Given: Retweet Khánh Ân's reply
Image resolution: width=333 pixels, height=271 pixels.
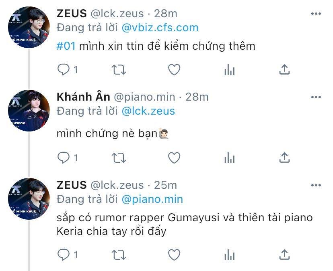Looking at the screenshot, I should click(118, 158).
